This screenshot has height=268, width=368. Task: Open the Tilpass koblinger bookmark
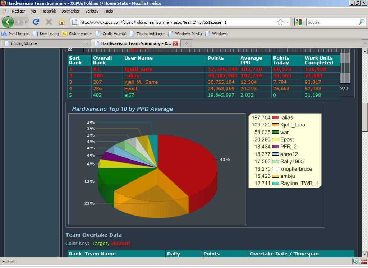pyautogui.click(x=147, y=34)
